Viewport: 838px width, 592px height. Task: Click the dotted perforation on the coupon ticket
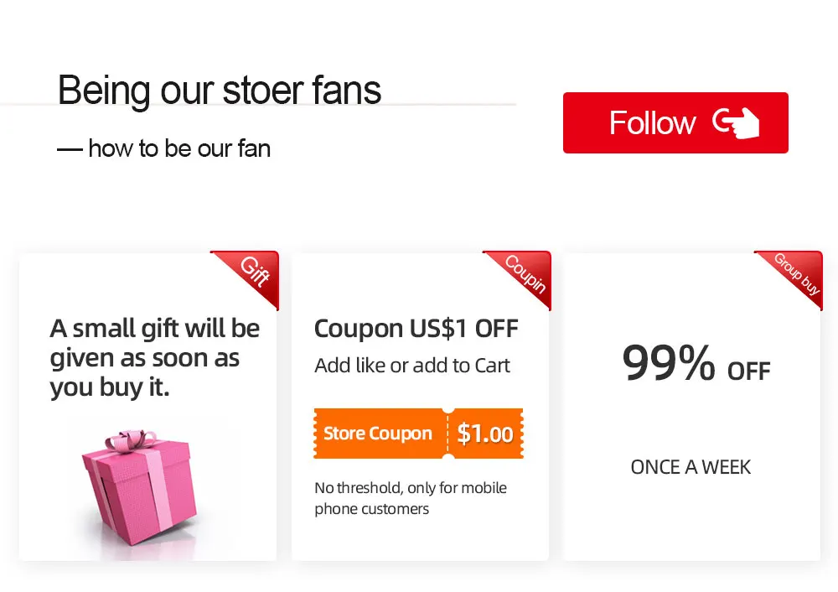pyautogui.click(x=448, y=434)
